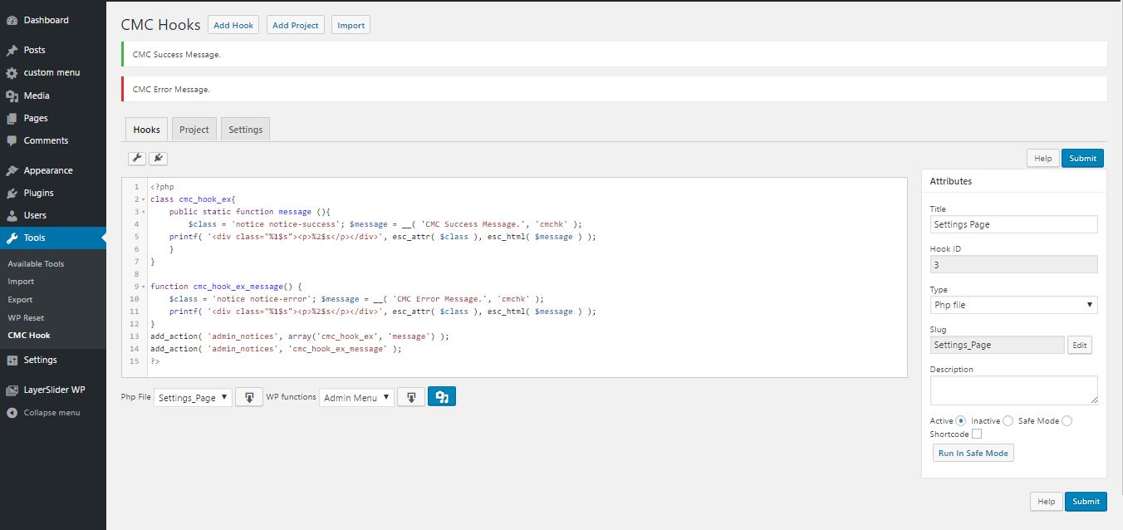This screenshot has height=530, width=1123.
Task: Click the Add Project button
Action: (296, 25)
